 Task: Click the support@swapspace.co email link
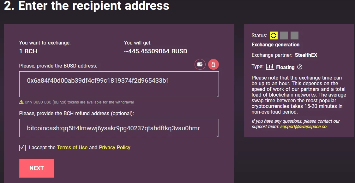point(303,127)
